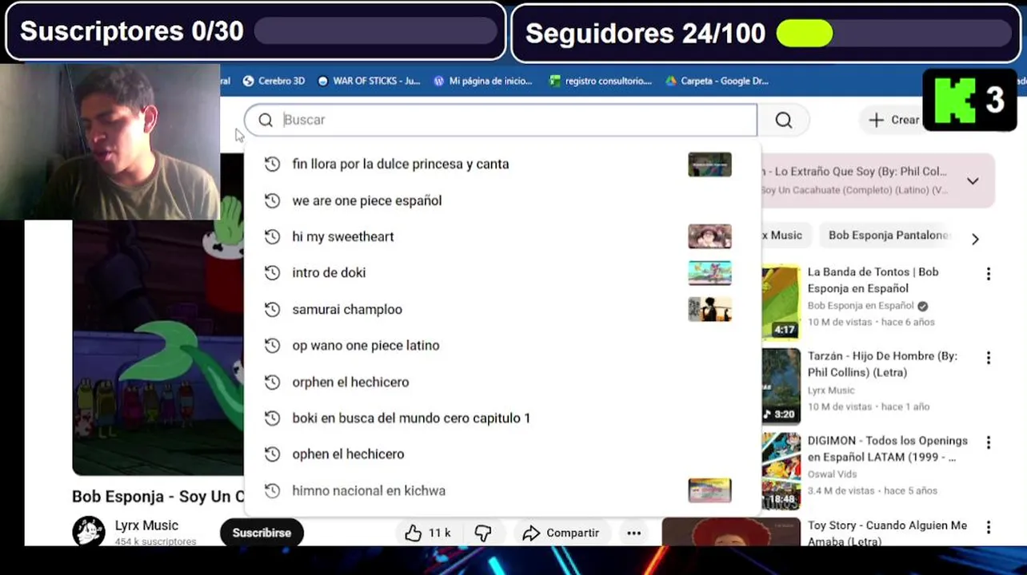
Task: Open 'Tarzán - Hijo De Hombre' video title
Action: [x=882, y=364]
